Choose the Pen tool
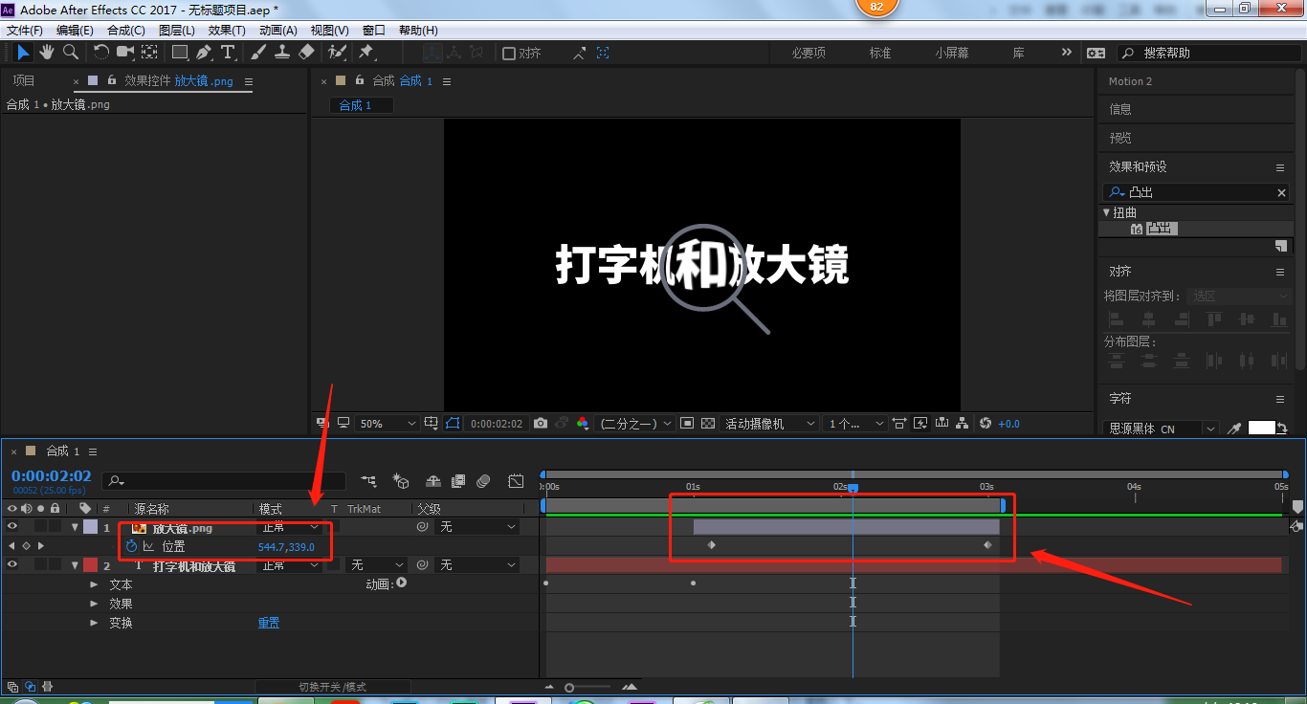The width and height of the screenshot is (1307, 704). [204, 53]
